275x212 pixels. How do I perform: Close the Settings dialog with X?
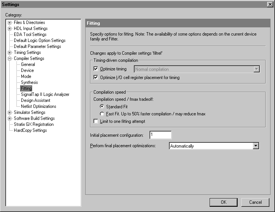pyautogui.click(x=270, y=4)
